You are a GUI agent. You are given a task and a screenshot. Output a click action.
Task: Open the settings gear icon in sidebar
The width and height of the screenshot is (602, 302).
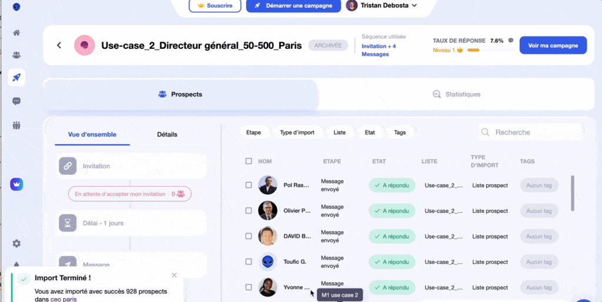[16, 243]
